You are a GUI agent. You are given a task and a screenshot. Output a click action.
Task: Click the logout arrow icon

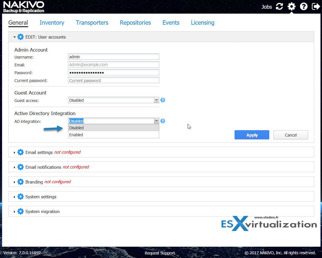316,7
